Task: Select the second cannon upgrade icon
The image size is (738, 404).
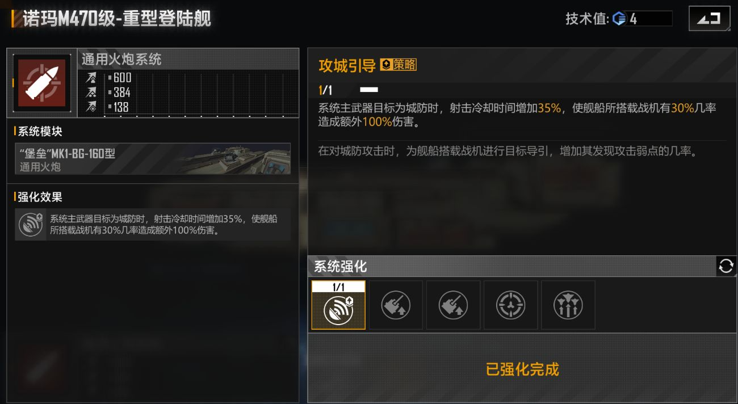Action: coord(396,305)
